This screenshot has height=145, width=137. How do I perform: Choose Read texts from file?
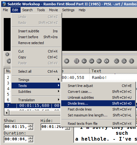coord(98,124)
